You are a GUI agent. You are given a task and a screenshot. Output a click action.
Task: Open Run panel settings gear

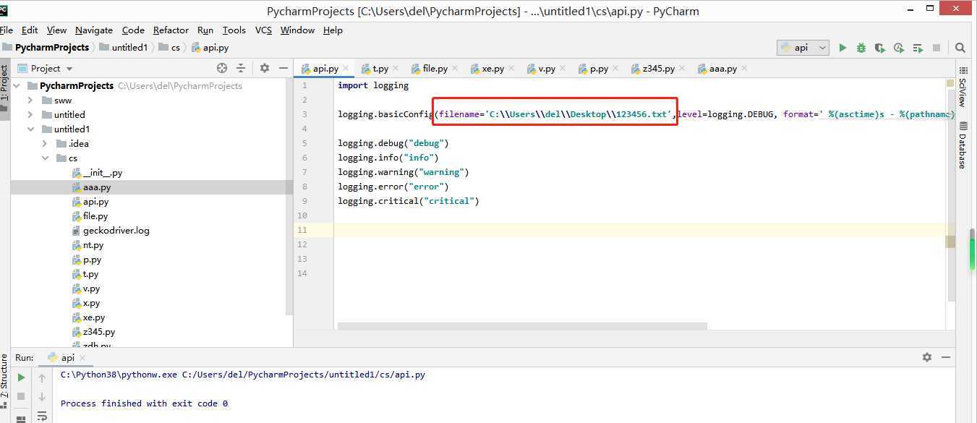(x=927, y=357)
